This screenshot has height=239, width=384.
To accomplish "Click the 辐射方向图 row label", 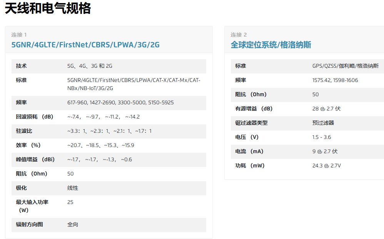I will (29, 224).
